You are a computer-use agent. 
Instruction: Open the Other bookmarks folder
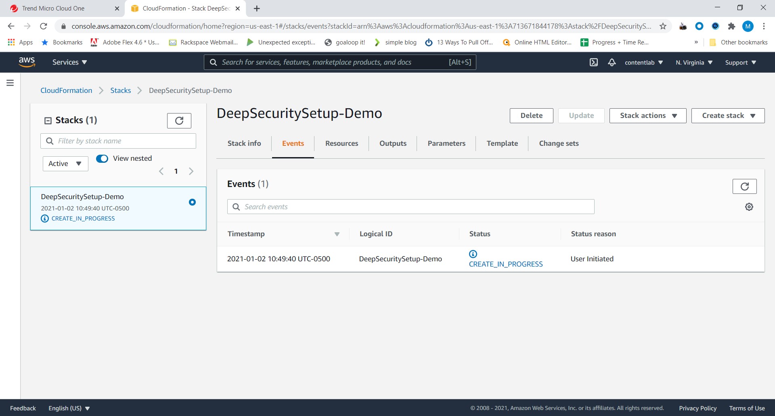739,42
